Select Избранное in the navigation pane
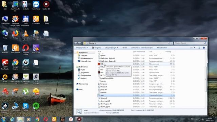 point(83,53)
